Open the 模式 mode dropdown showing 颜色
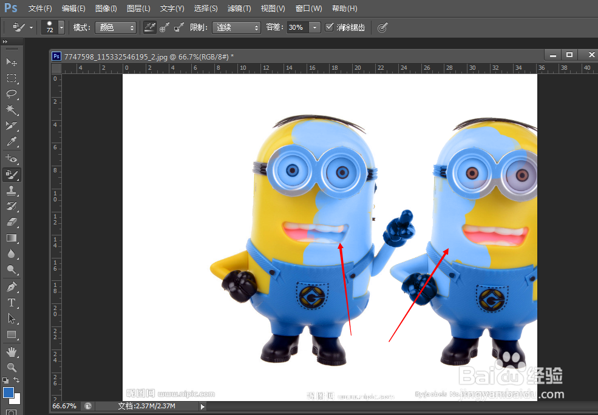 pyautogui.click(x=115, y=27)
